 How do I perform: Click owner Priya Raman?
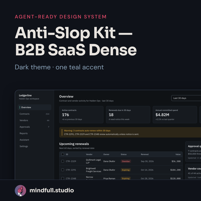[x=109, y=178]
